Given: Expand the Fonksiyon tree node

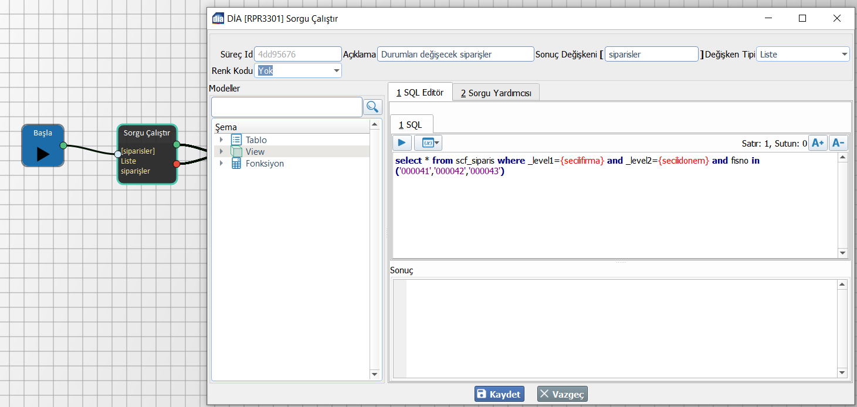Looking at the screenshot, I should [x=221, y=164].
